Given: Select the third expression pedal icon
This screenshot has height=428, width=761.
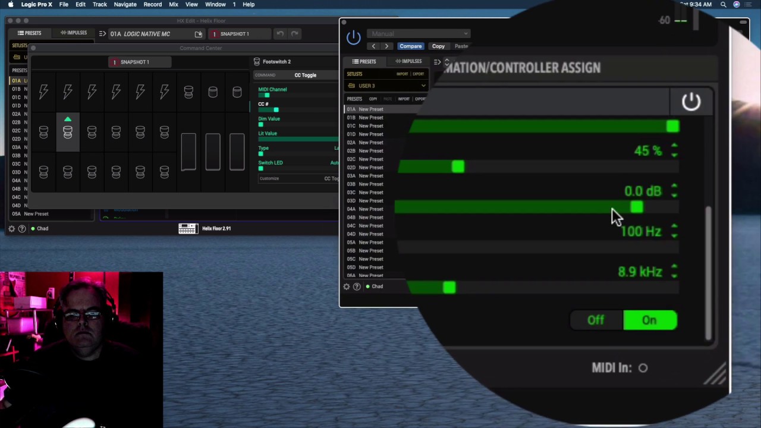Looking at the screenshot, I should (x=237, y=152).
